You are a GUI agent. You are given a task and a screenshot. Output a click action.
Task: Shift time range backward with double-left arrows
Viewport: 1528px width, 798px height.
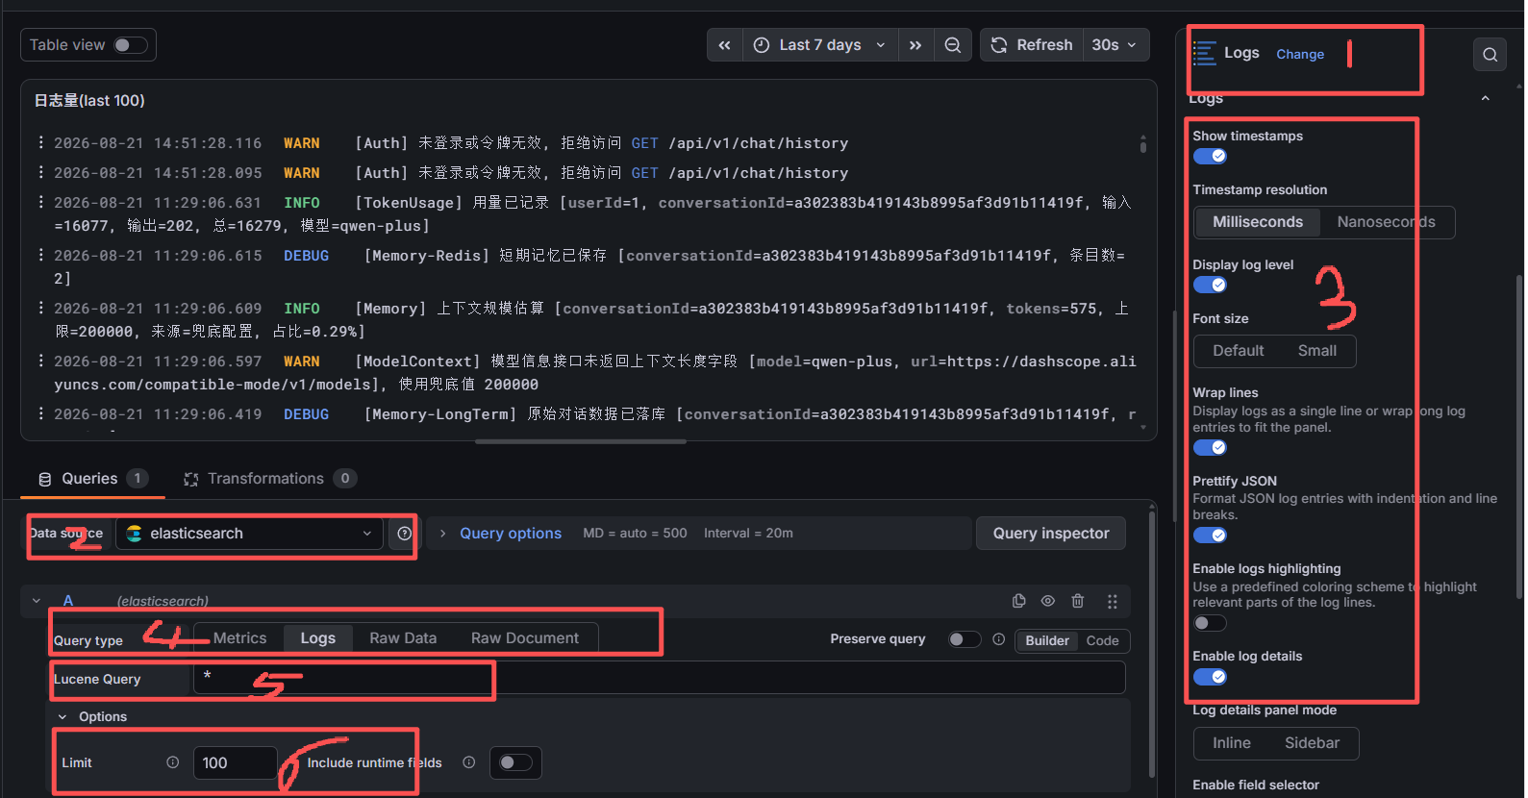724,45
